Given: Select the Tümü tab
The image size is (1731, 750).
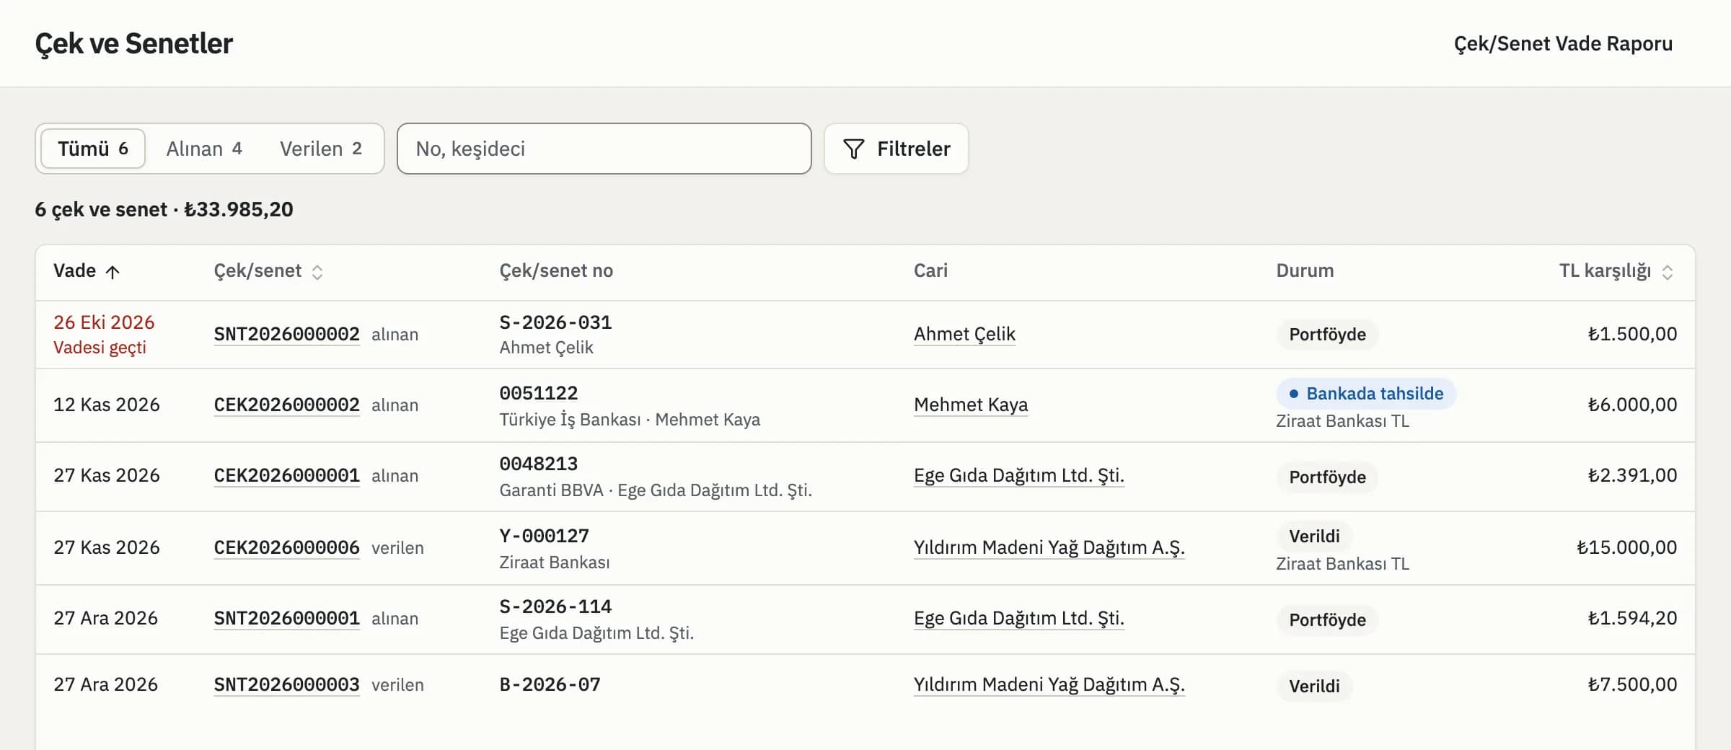Looking at the screenshot, I should click(x=93, y=149).
